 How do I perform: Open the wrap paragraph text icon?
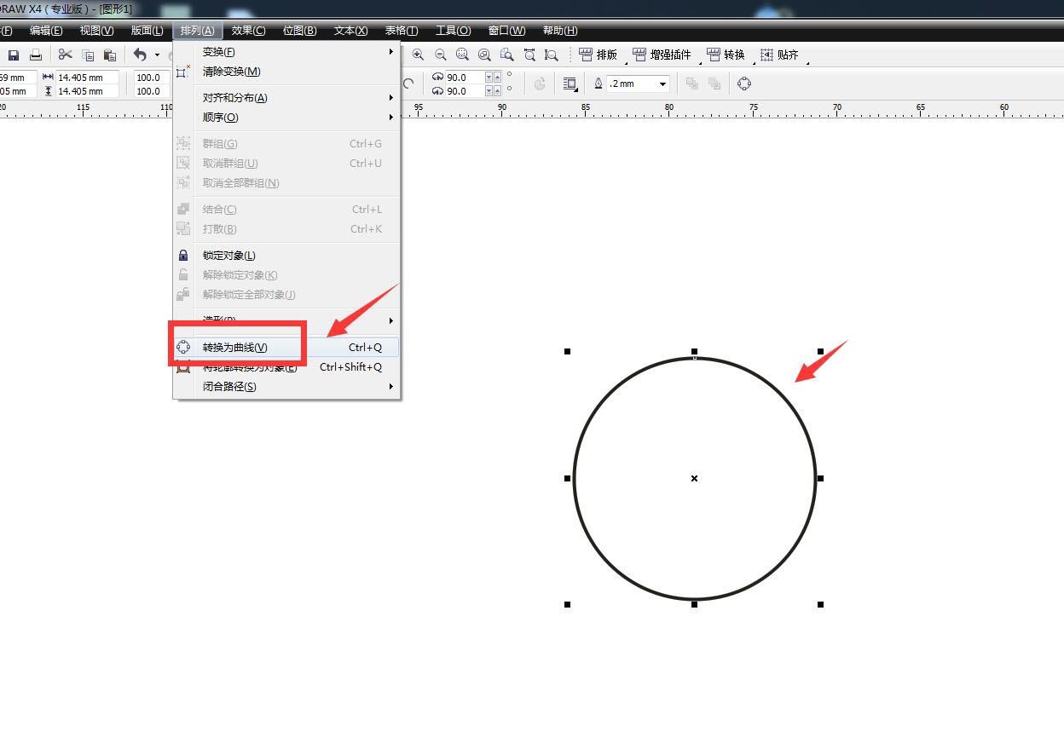coord(570,84)
